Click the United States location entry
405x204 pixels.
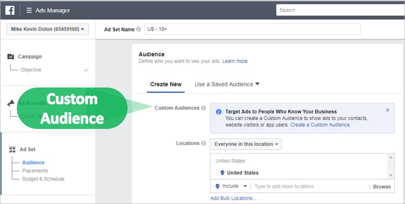coord(243,173)
